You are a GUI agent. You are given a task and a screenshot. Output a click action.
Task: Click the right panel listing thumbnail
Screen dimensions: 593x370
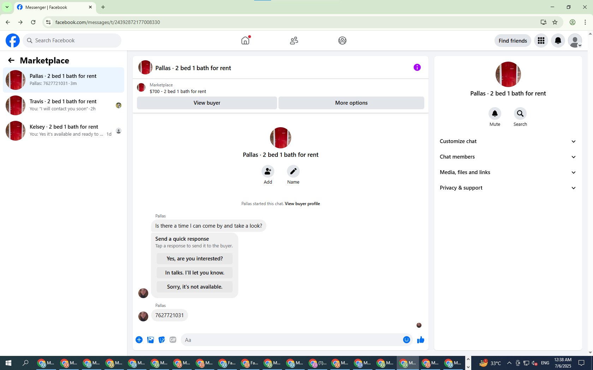tap(508, 74)
